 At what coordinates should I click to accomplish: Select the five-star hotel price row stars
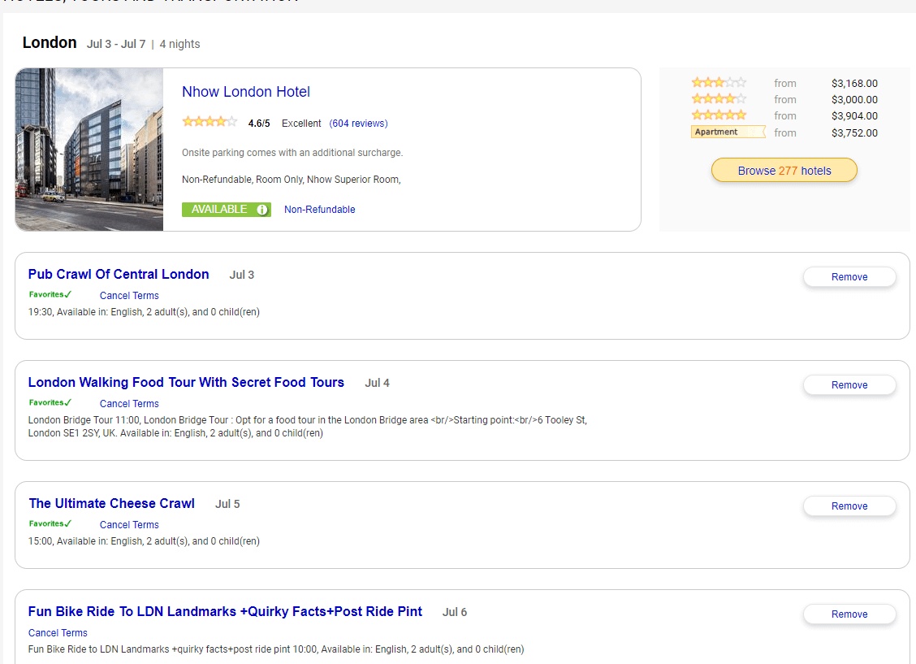click(x=719, y=115)
